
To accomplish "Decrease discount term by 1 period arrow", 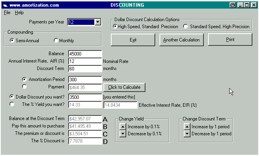I will (x=187, y=134).
